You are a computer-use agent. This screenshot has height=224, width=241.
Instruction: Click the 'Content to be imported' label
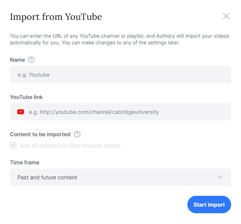(40, 134)
